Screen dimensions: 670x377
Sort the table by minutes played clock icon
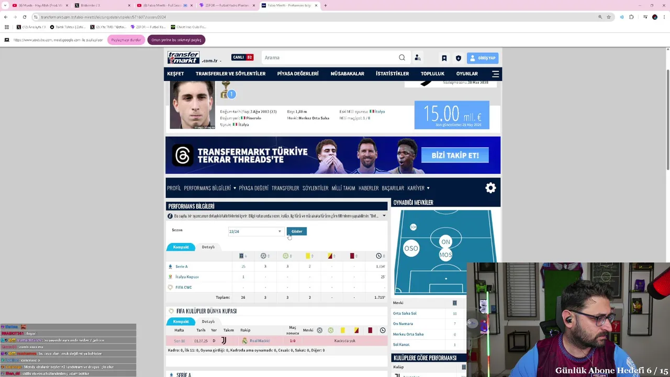[x=380, y=256]
